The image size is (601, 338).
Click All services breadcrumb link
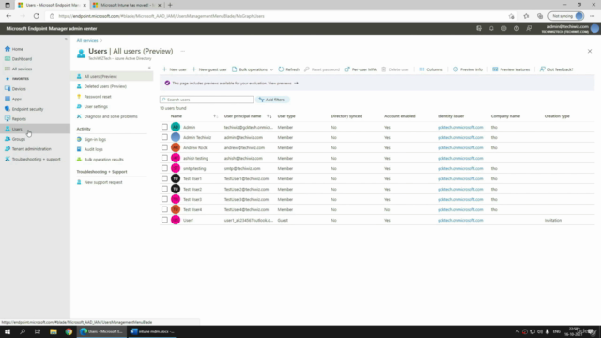(87, 40)
